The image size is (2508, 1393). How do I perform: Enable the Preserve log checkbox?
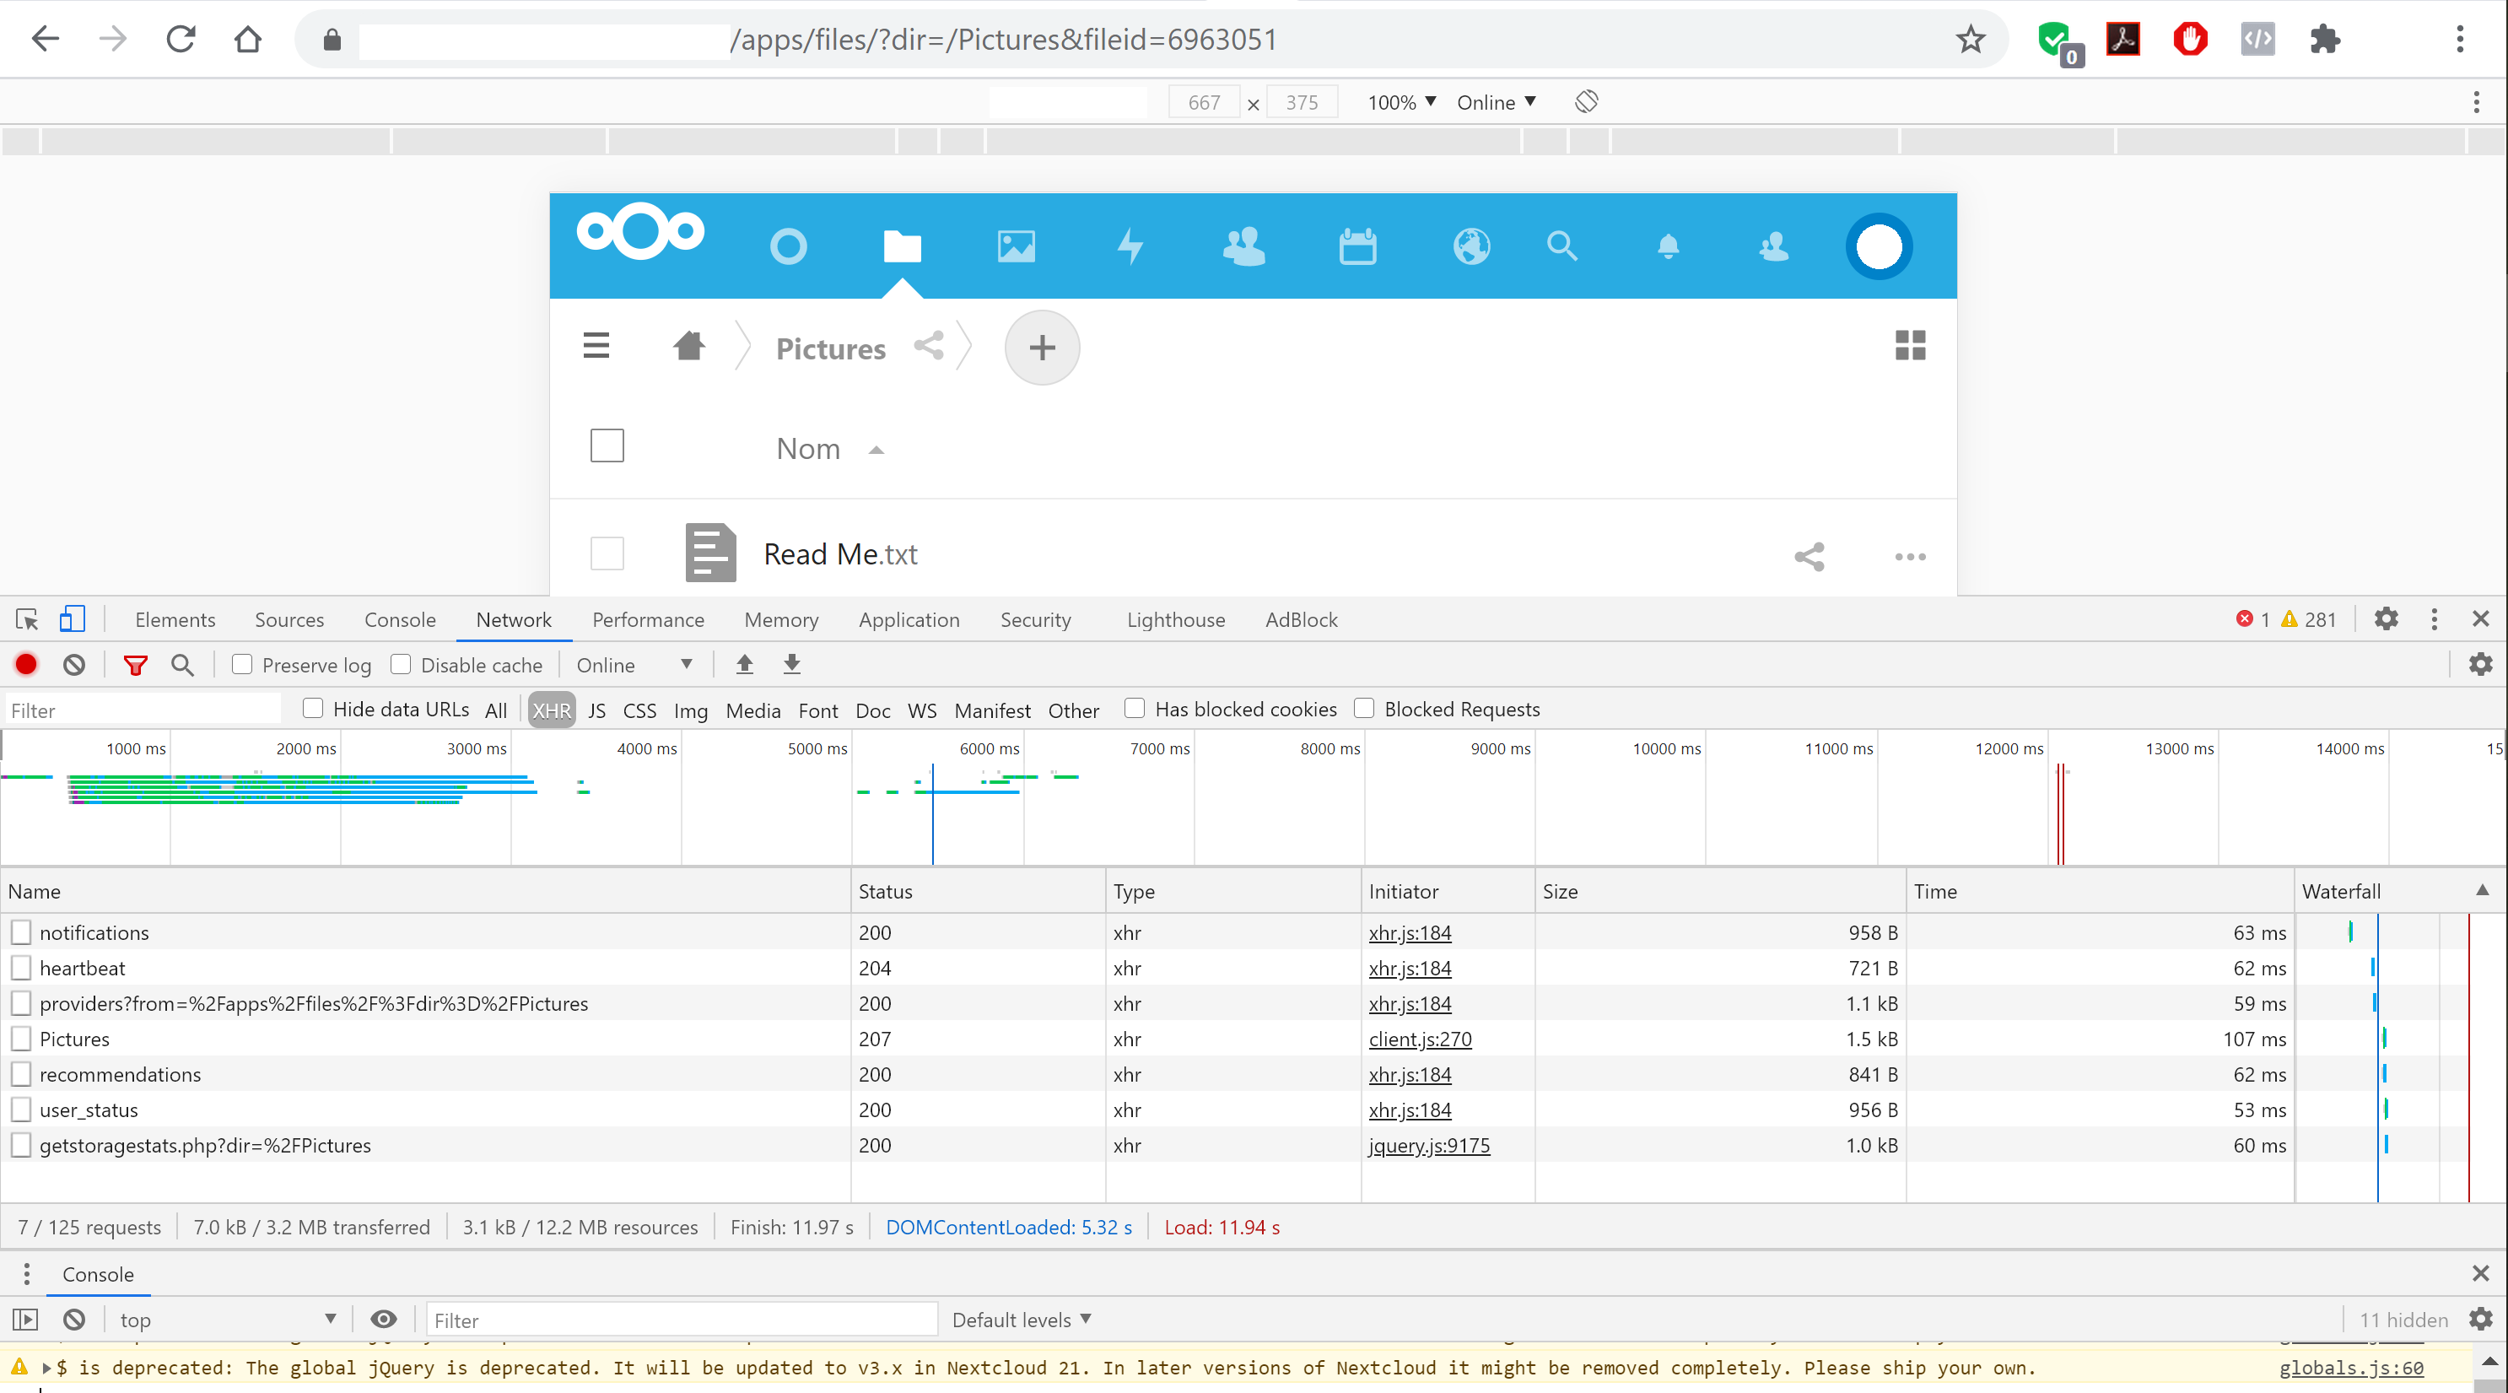(242, 664)
